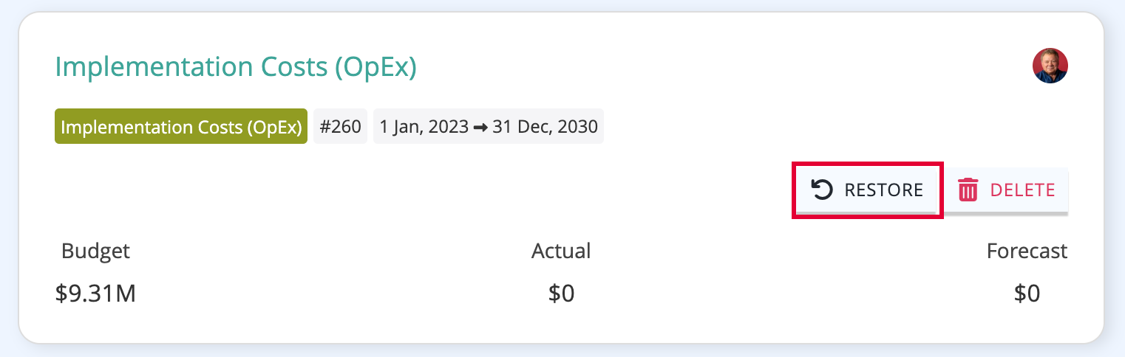This screenshot has height=357, width=1125.
Task: Click the Budget column label
Action: tap(95, 251)
